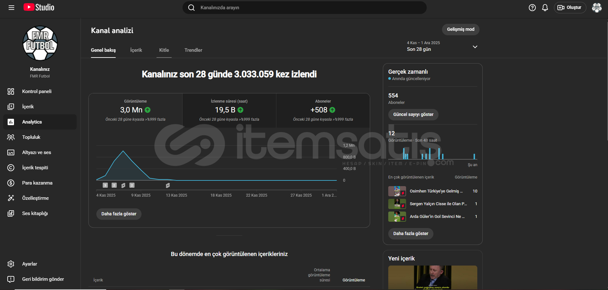
Task: Open Ses kitaplığı in the sidebar
Action: tap(35, 213)
